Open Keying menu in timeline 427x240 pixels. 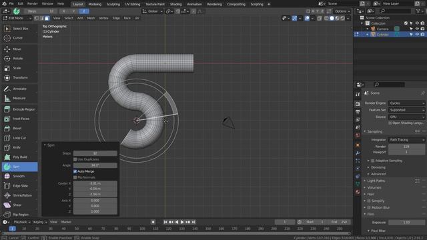40,222
